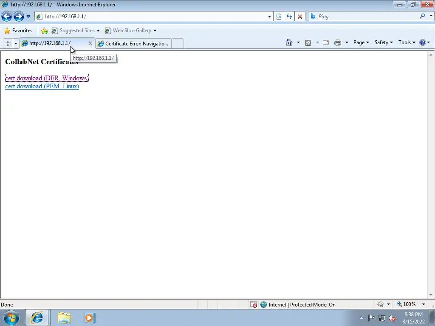Viewport: 435px width, 326px height.
Task: Click the vertical scrollbar up arrow
Action: click(x=431, y=55)
